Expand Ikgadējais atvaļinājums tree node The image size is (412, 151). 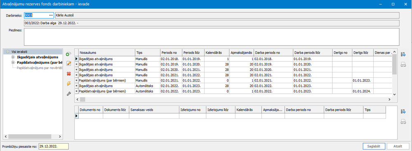click(x=13, y=57)
